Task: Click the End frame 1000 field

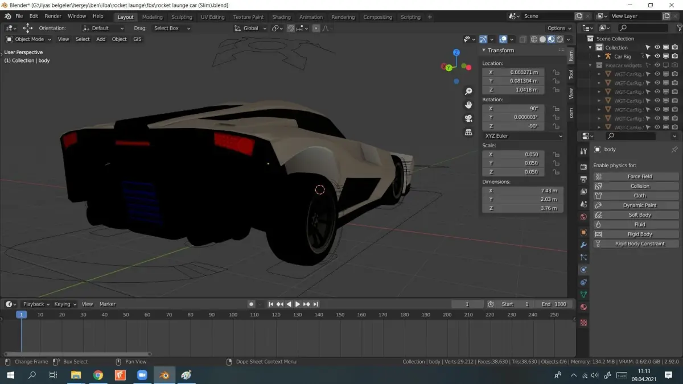Action: coord(554,304)
